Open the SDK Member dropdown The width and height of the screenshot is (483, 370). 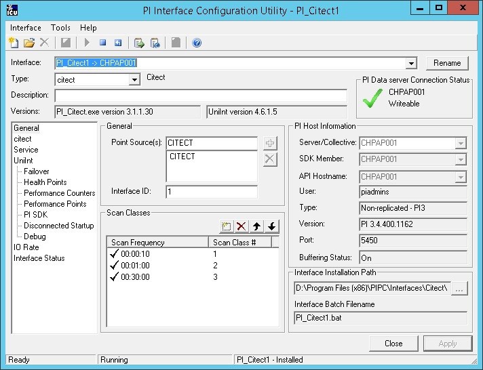tap(461, 159)
